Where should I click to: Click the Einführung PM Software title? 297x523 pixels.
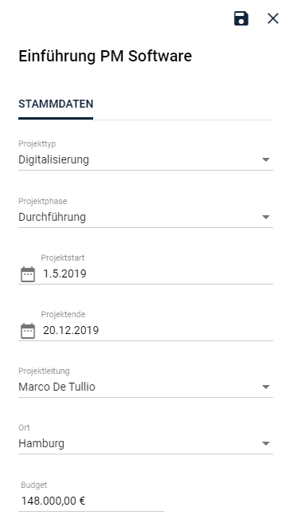[x=105, y=56]
